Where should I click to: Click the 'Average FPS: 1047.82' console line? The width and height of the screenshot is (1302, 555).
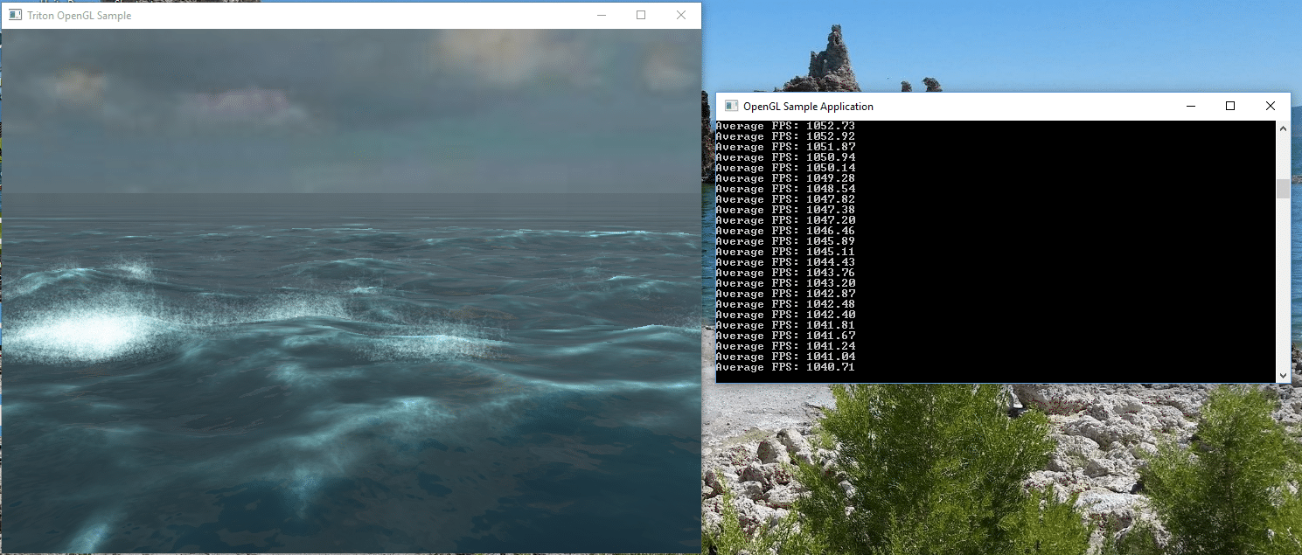pyautogui.click(x=785, y=199)
